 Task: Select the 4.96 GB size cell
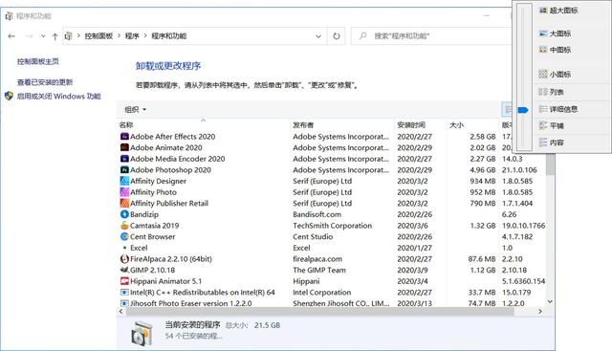(x=483, y=170)
